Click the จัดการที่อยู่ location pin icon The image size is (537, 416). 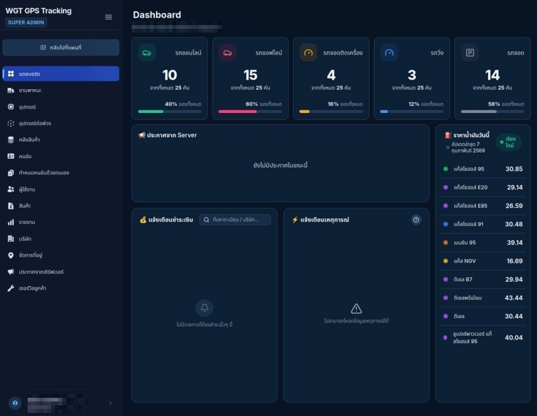(11, 255)
